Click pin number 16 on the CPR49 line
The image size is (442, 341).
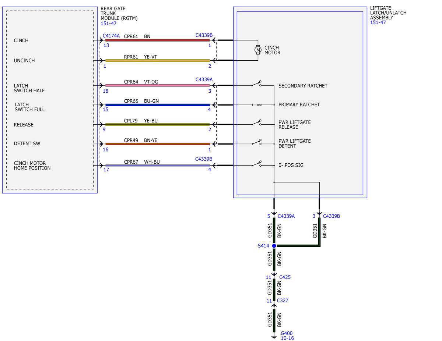pos(106,149)
